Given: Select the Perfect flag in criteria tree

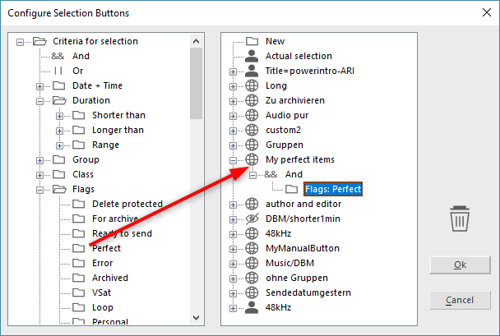Looking at the screenshot, I should 106,248.
